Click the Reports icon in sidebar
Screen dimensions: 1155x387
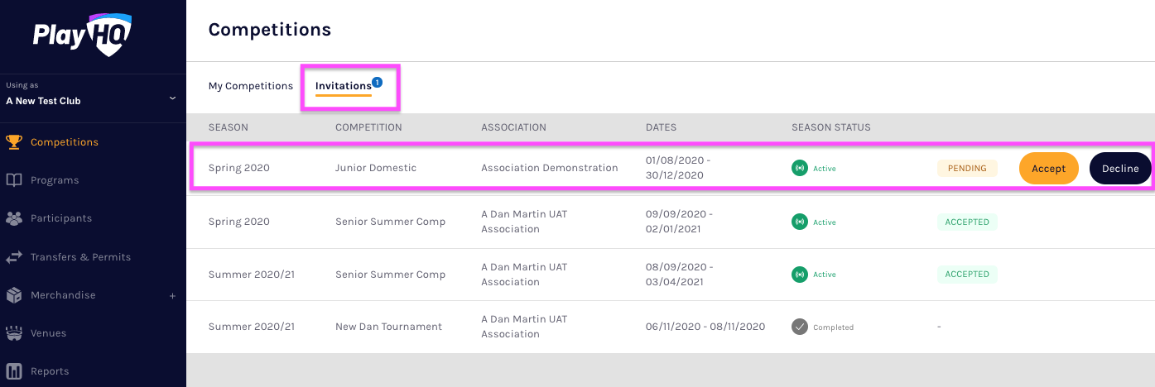coord(14,371)
